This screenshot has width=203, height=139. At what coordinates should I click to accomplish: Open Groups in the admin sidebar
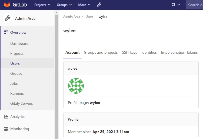[x=16, y=73]
